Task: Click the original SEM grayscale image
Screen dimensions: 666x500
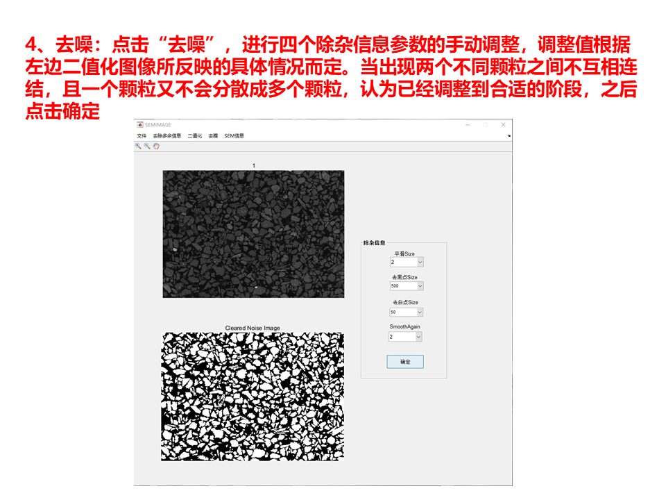Action: coord(254,234)
